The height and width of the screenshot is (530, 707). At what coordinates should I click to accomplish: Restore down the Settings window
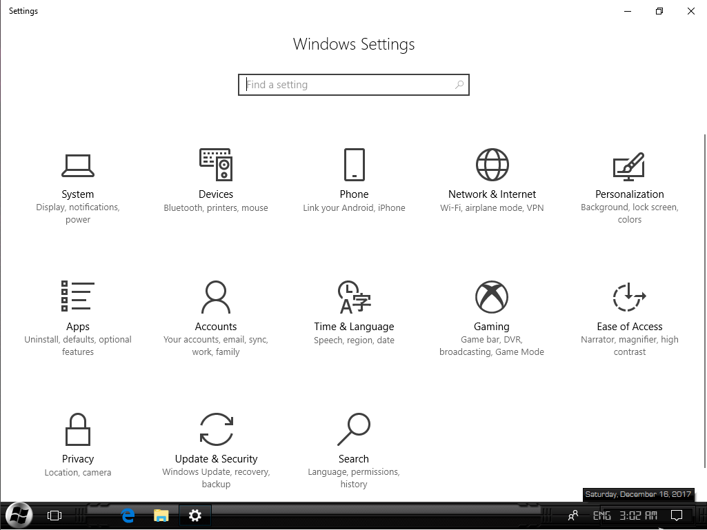[x=659, y=11]
